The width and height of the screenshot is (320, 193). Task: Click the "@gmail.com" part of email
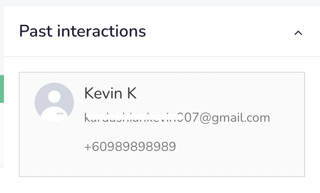(235, 118)
